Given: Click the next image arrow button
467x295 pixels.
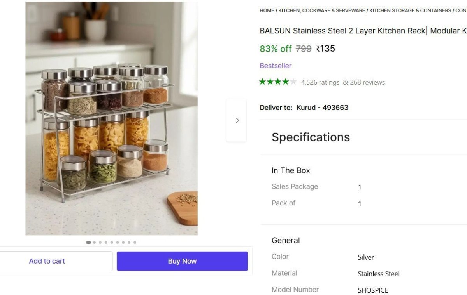Looking at the screenshot, I should (x=236, y=120).
